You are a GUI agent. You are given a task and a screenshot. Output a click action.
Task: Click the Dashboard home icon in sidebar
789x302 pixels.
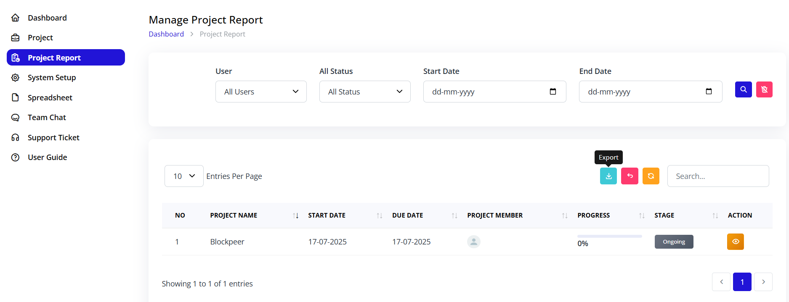click(x=16, y=18)
